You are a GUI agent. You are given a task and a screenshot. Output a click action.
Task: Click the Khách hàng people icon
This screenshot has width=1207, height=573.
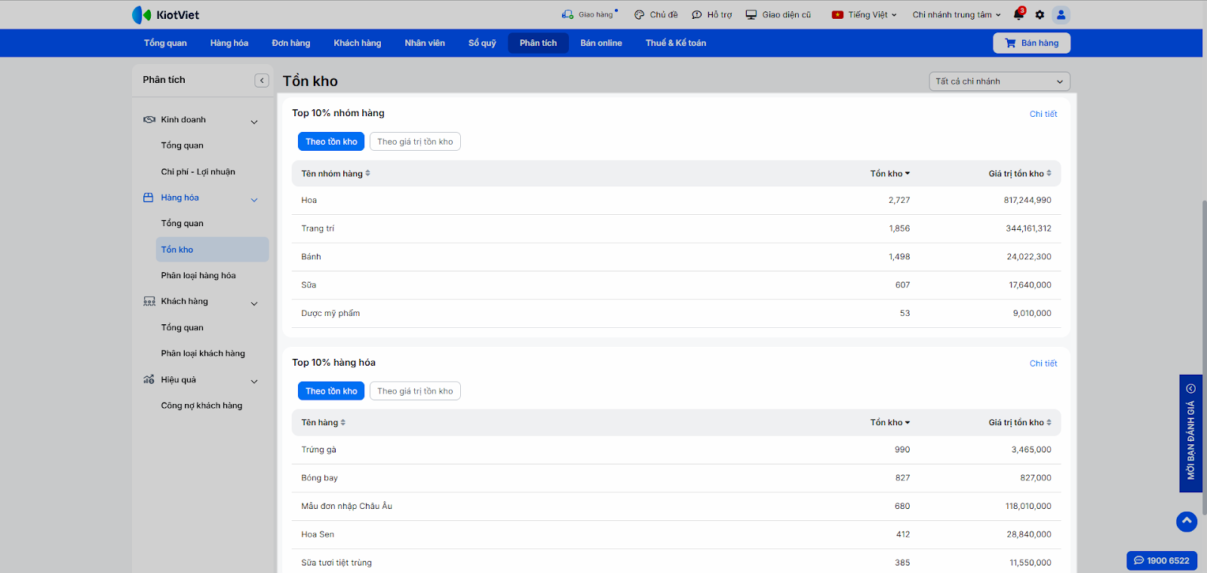coord(149,302)
